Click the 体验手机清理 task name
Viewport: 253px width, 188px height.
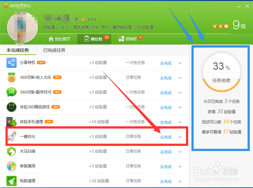31,121
